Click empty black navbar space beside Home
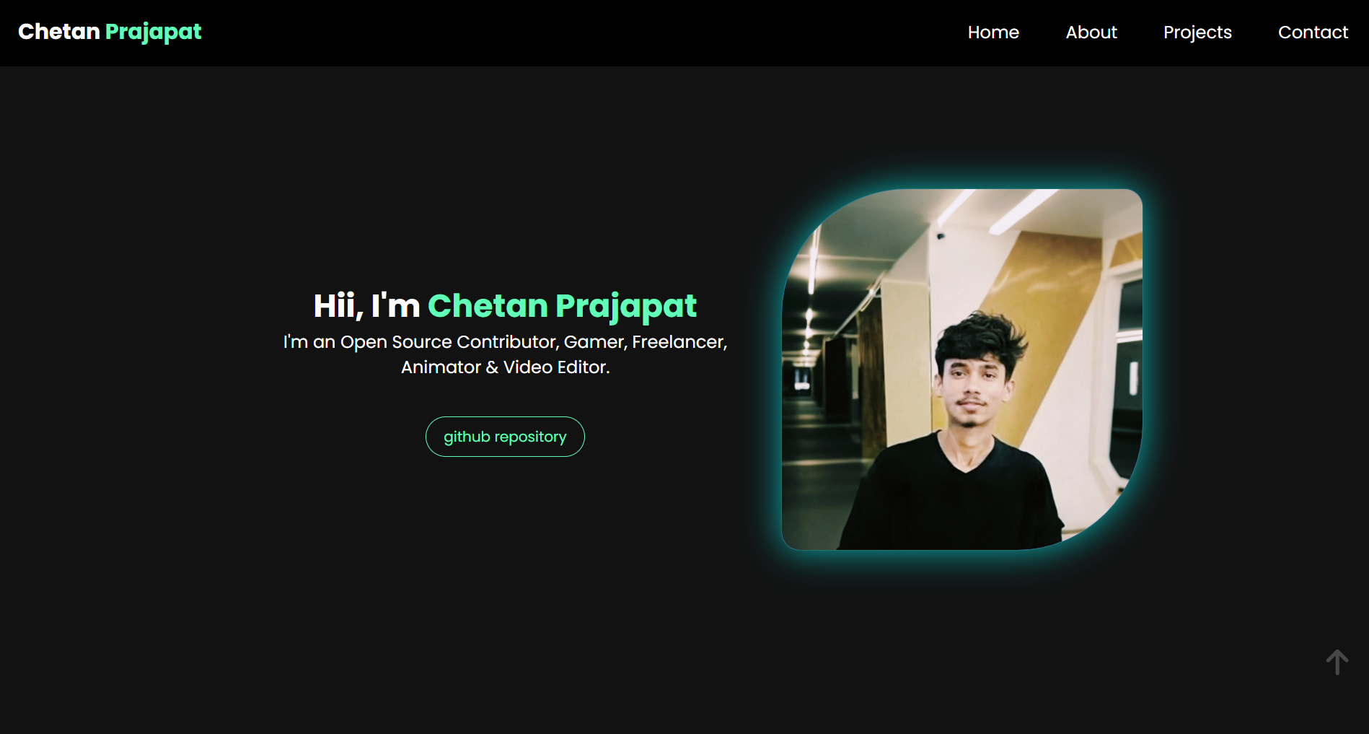 [x=577, y=32]
